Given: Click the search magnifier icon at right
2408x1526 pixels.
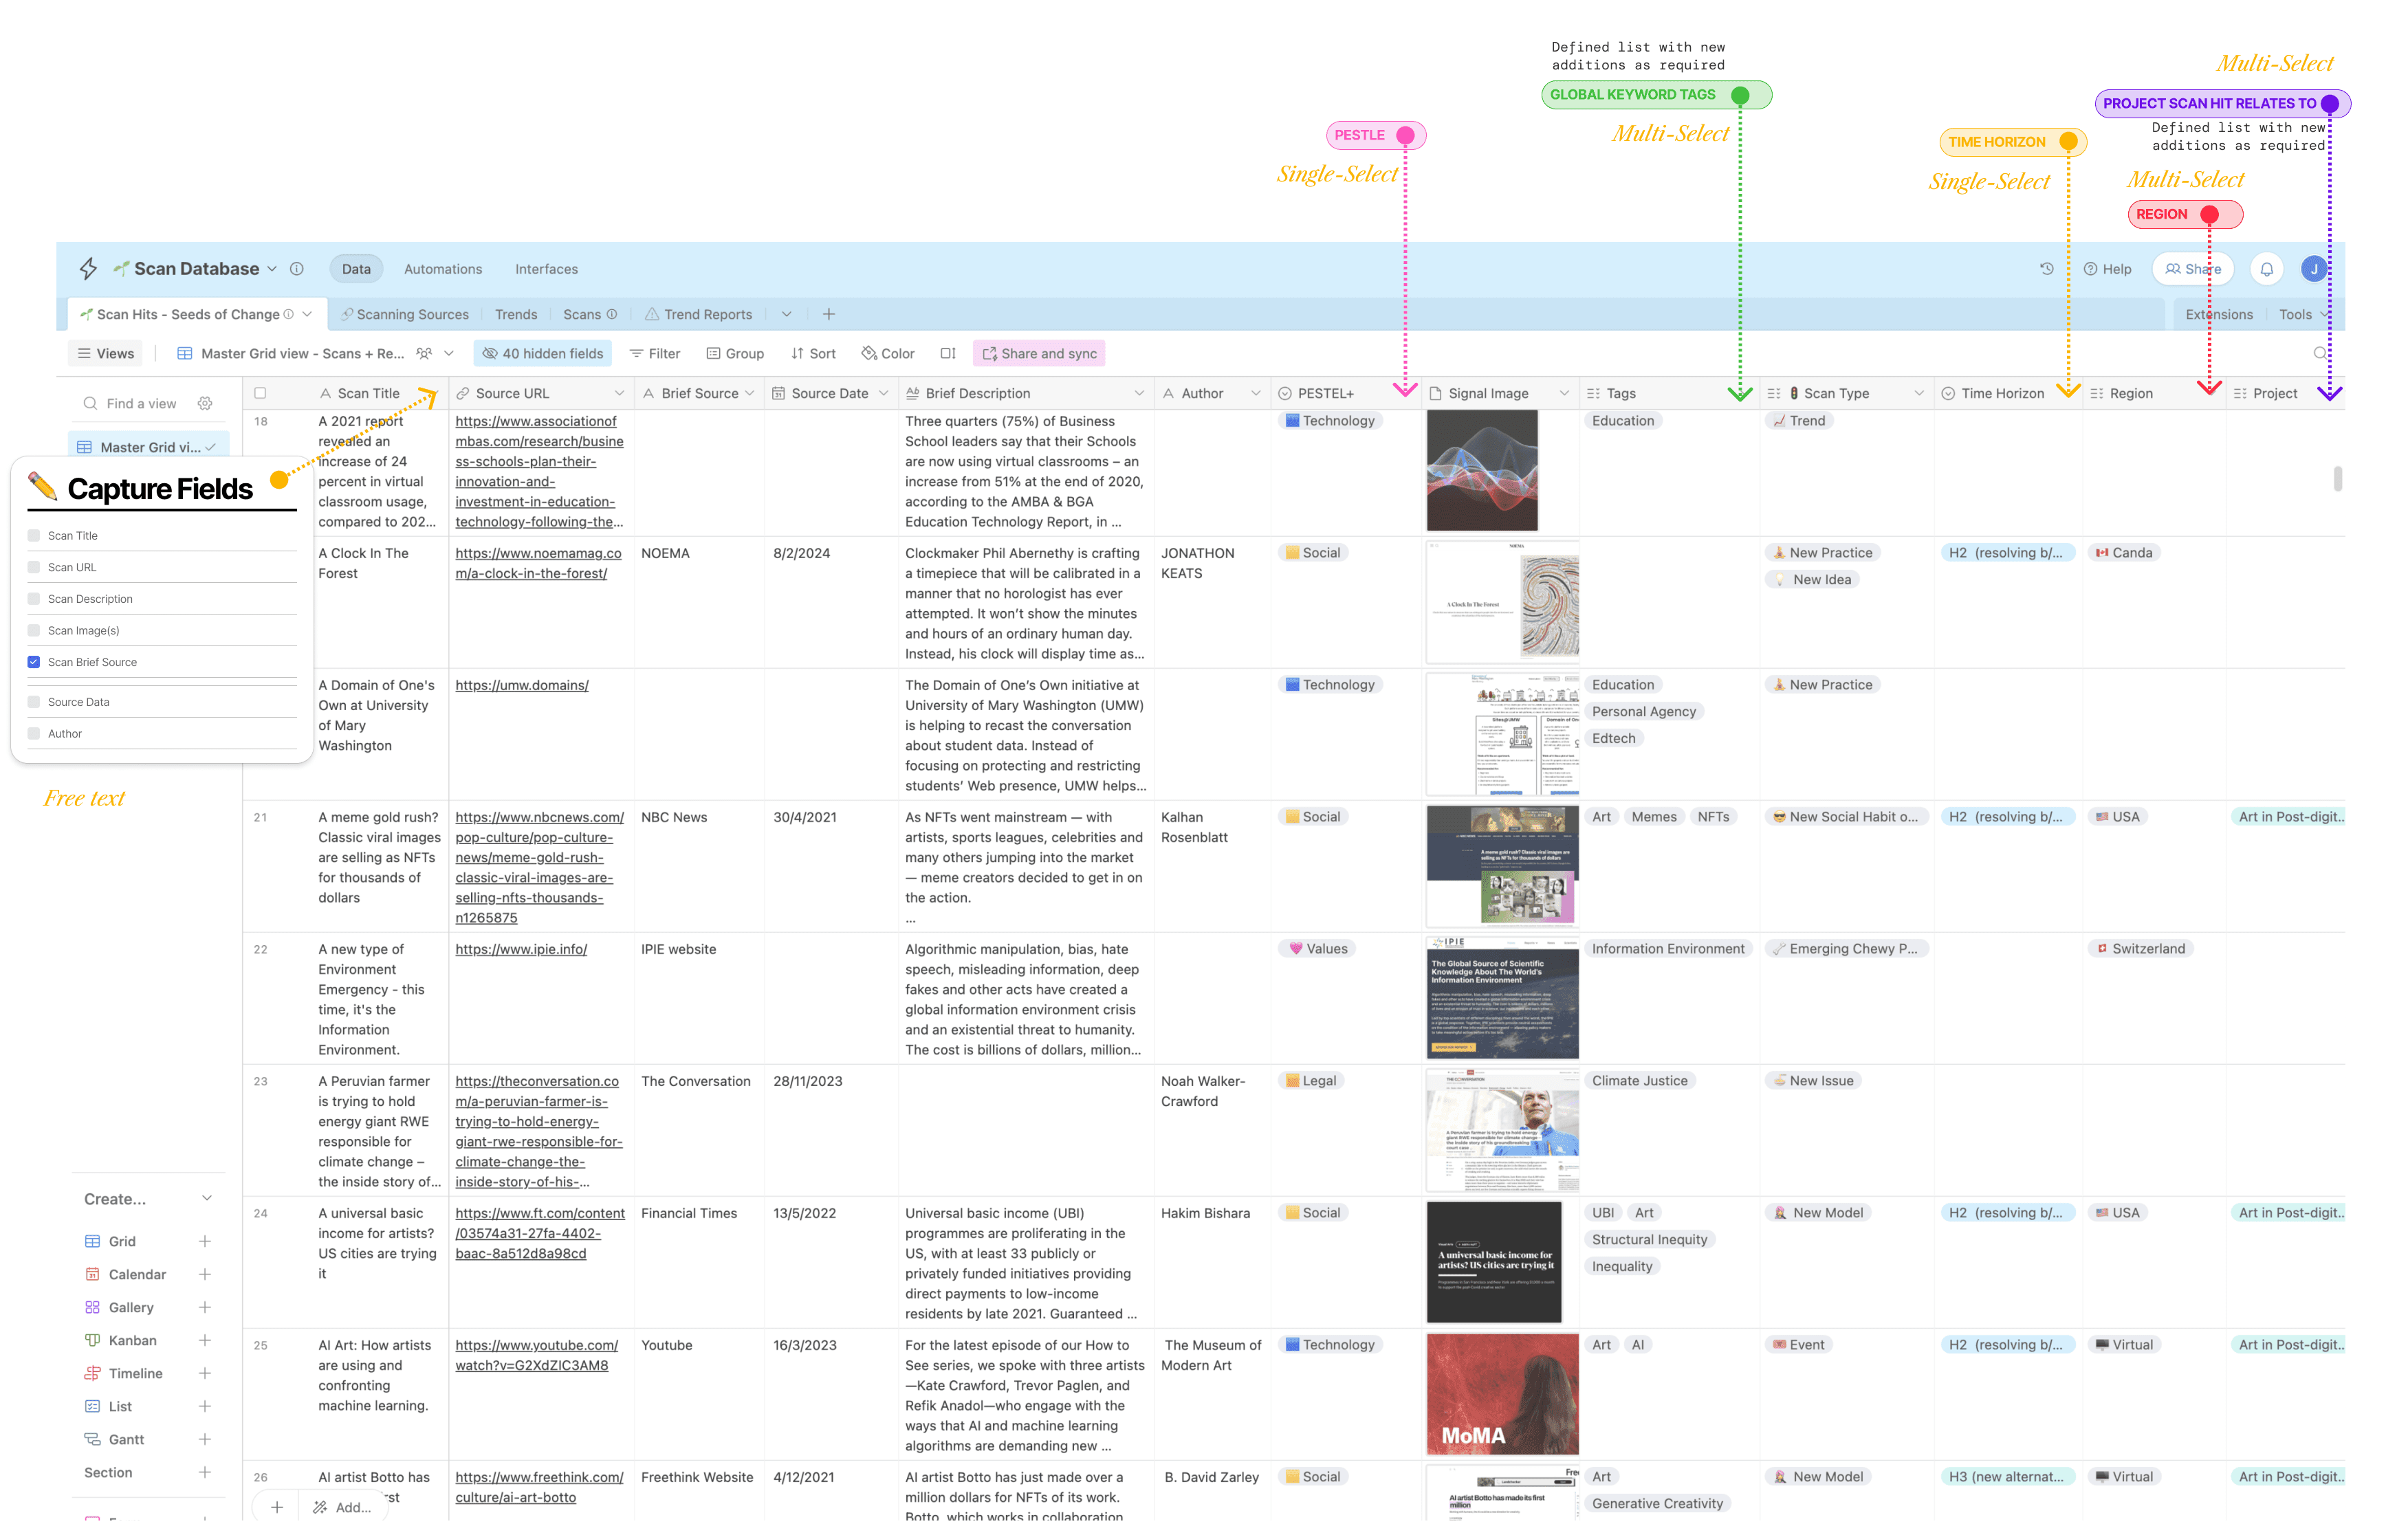Looking at the screenshot, I should coord(2320,353).
